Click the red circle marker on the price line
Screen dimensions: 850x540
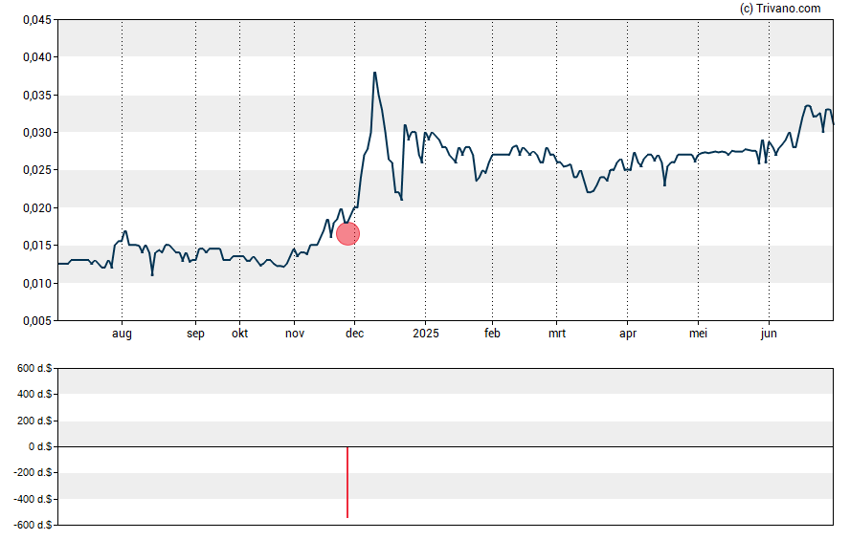click(348, 234)
